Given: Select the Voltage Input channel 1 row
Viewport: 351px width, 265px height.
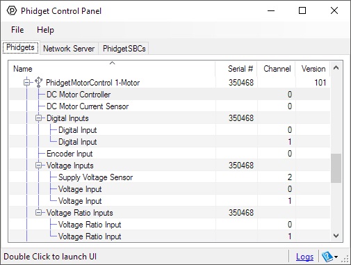Looking at the screenshot, I should (170, 201).
